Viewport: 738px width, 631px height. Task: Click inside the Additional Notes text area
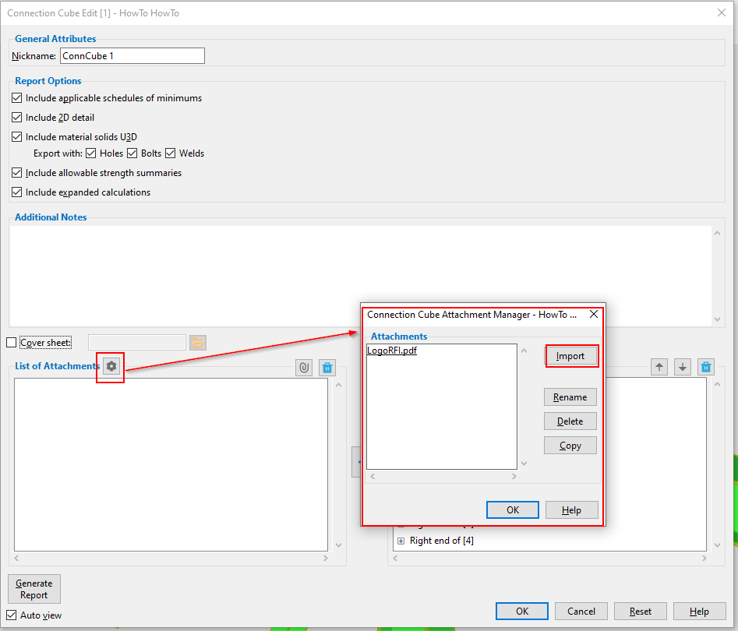coord(361,275)
